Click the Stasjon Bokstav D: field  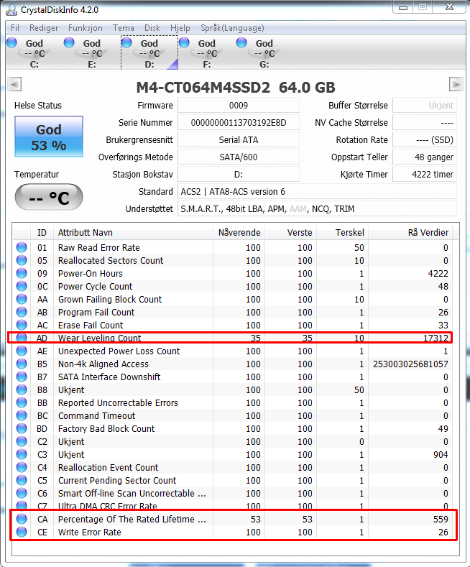(x=239, y=175)
